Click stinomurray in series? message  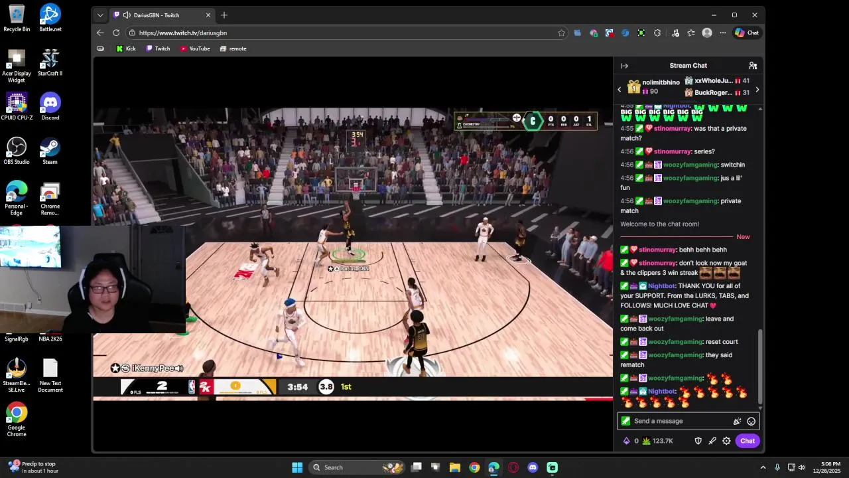672,151
